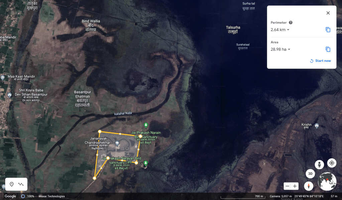Click the compass to reset north
This screenshot has width=342, height=200.
pos(309,186)
